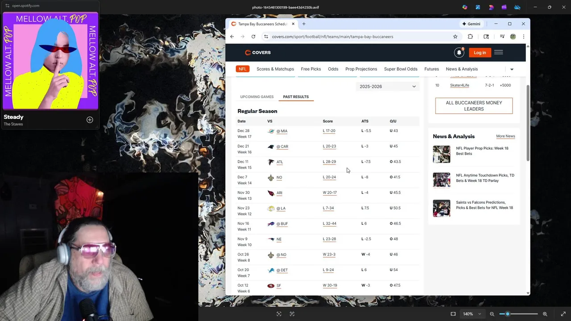Open Gemini in Chrome

tap(471, 24)
